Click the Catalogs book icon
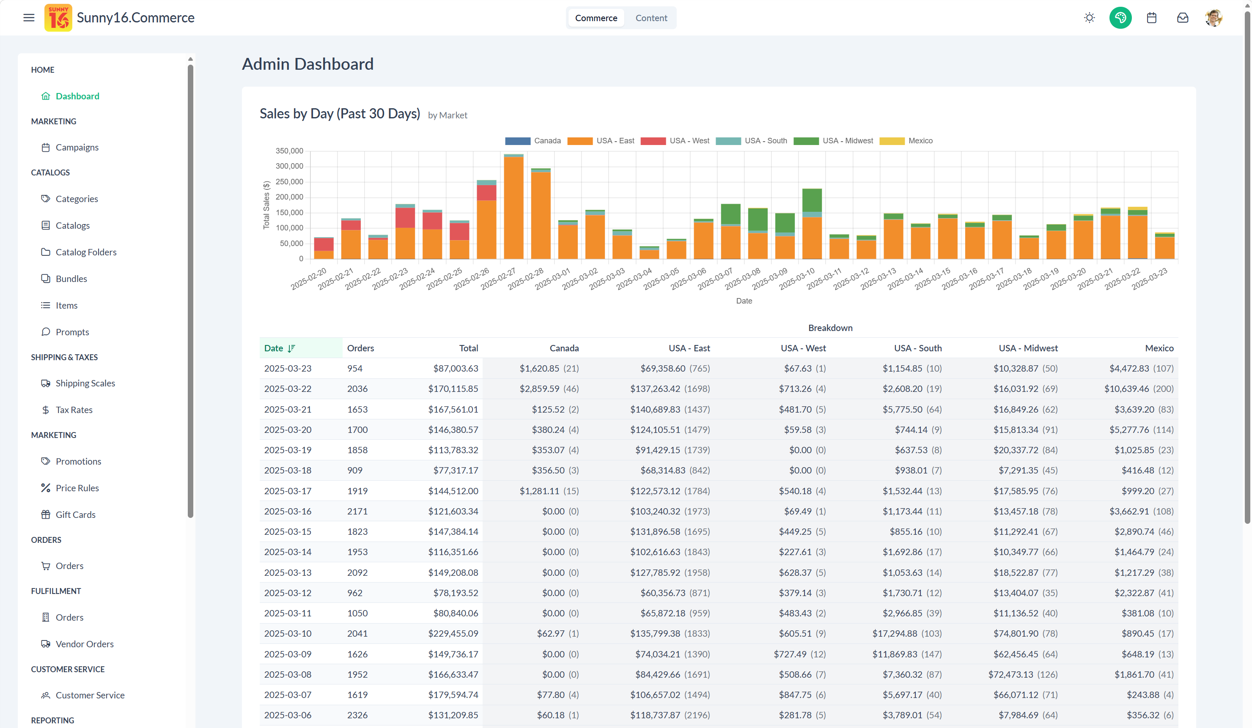 click(x=46, y=225)
